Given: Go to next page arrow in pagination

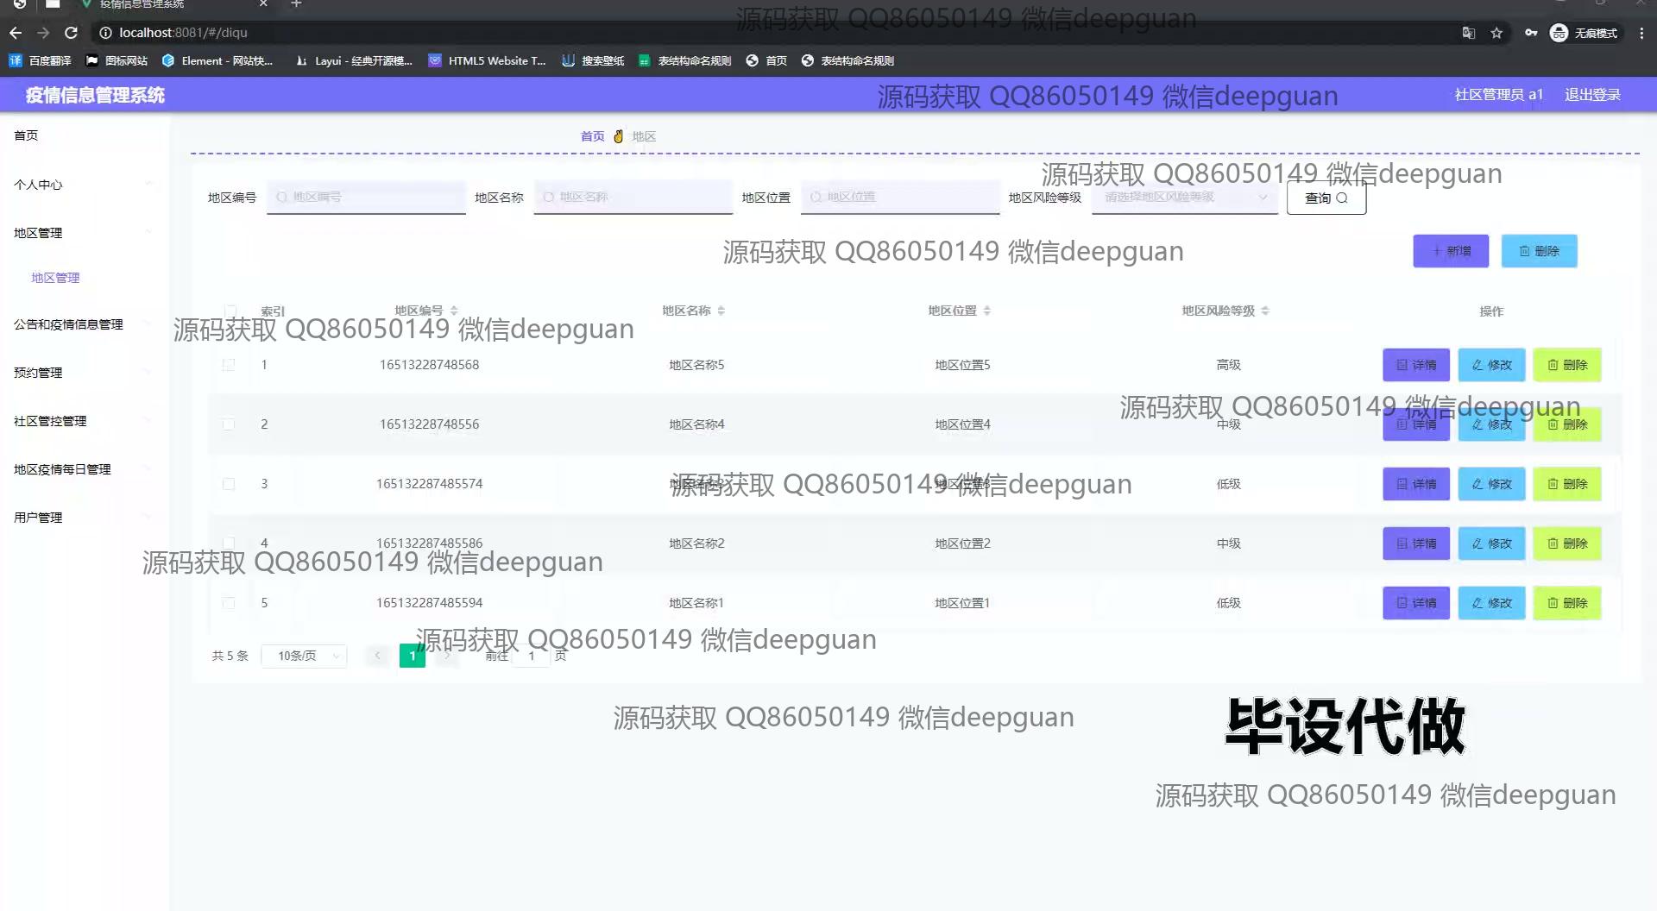Looking at the screenshot, I should [x=447, y=656].
